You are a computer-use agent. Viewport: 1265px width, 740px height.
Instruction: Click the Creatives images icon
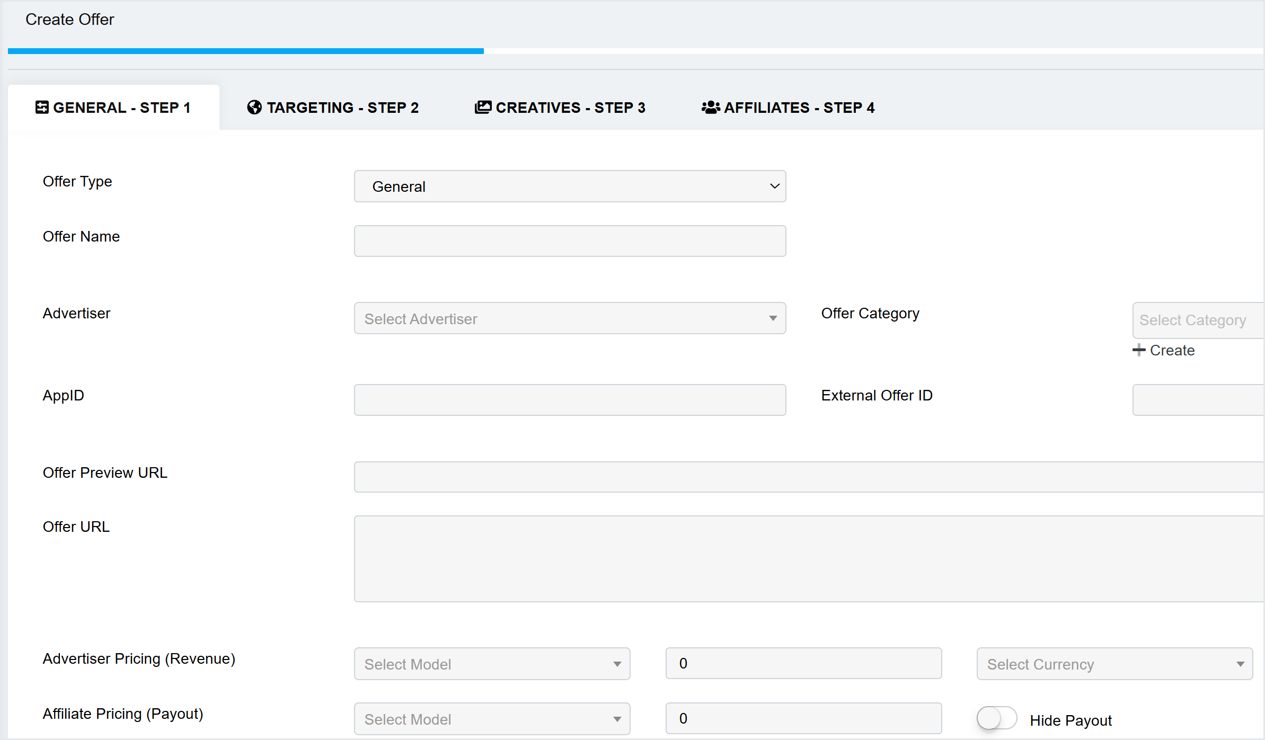483,108
